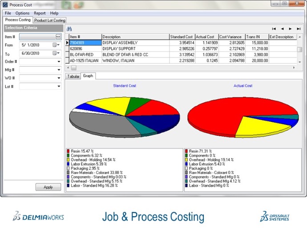Select the DISPLAY SUPPORT row
Image resolution: width=307 pixels, height=230 pixels.
[x=135, y=48]
